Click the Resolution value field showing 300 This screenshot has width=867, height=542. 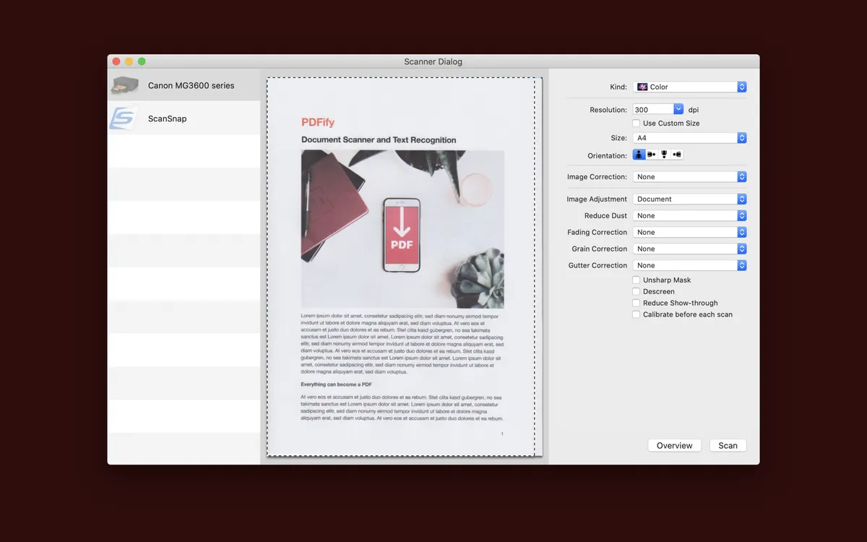(x=653, y=110)
